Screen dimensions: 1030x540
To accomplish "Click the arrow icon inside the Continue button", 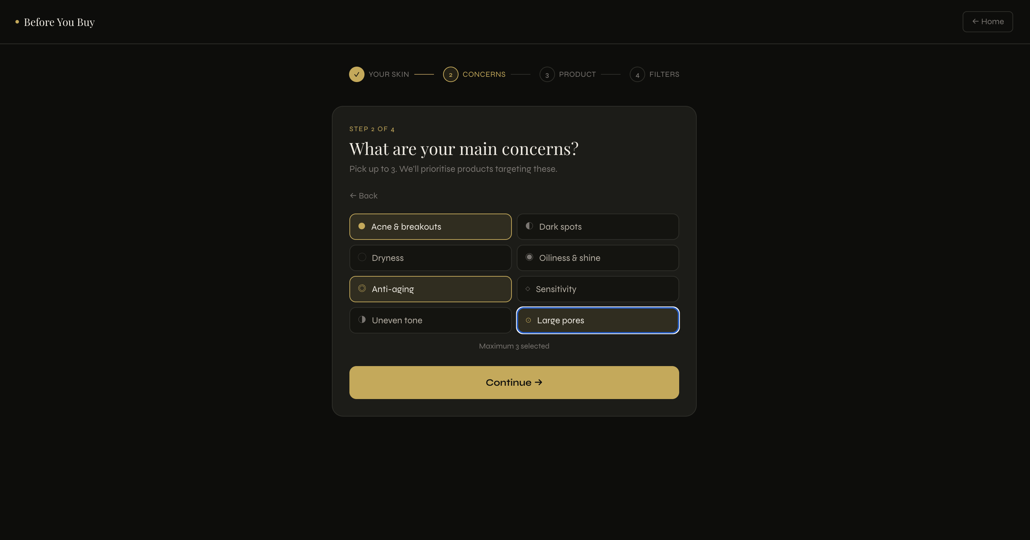I will (539, 382).
